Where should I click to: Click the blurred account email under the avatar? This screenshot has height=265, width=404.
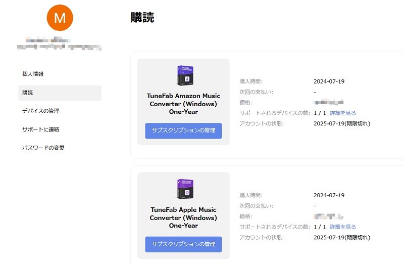coord(60,47)
